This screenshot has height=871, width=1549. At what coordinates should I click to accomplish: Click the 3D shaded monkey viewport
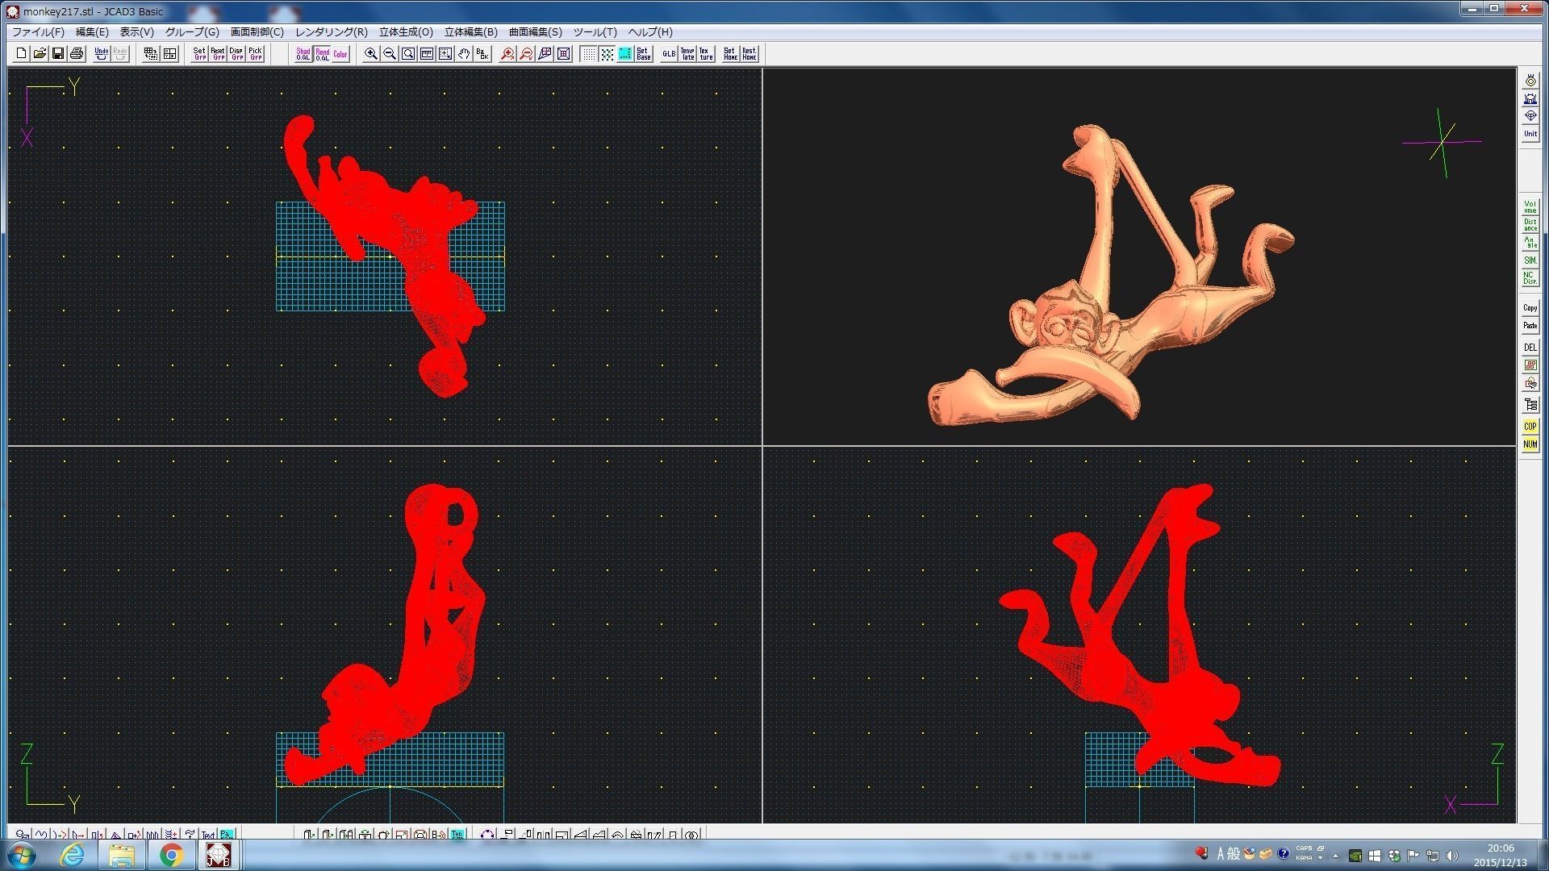tap(1139, 256)
